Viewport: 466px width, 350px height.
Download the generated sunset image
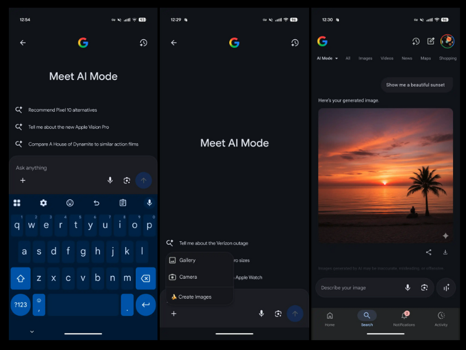point(445,252)
